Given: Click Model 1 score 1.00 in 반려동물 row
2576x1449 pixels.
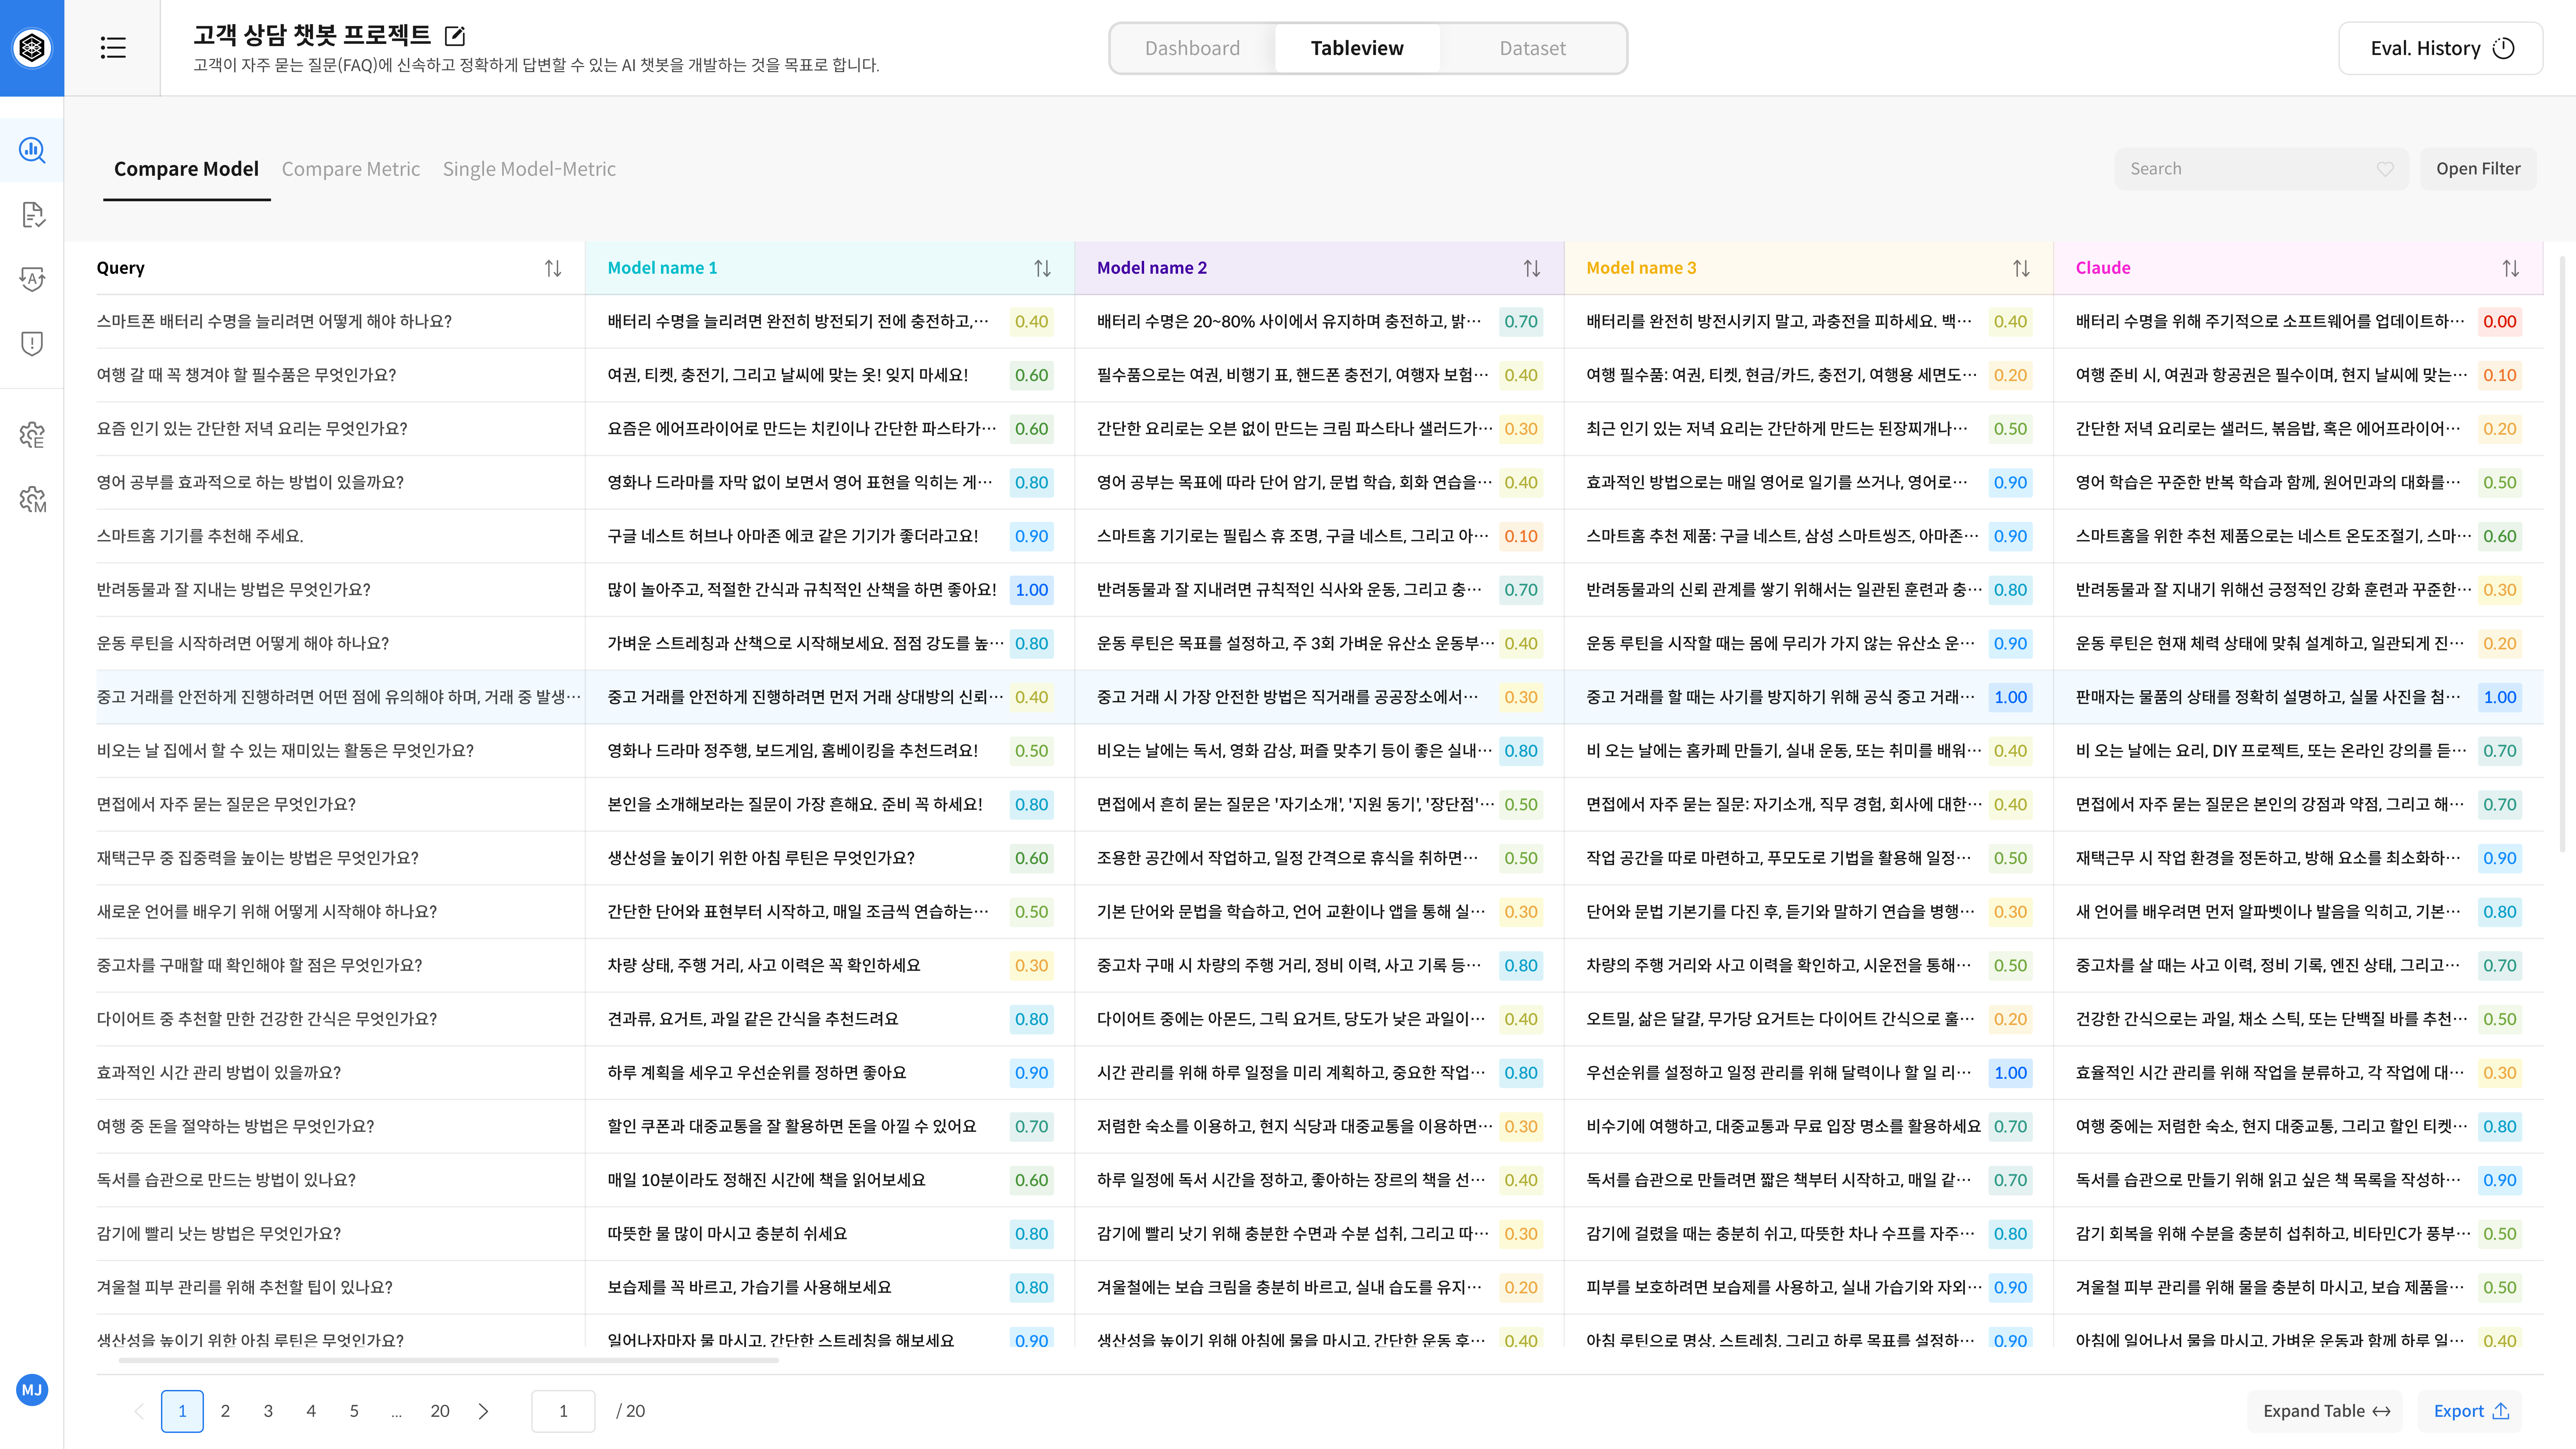Looking at the screenshot, I should click(x=1031, y=590).
